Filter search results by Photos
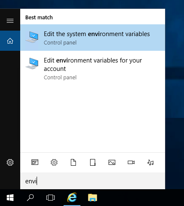Screen dimensions: 184x206 coord(112,162)
